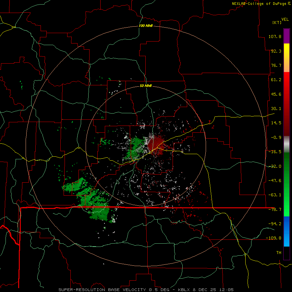
Task: Click the TH threshold label on legend
Action: coord(279,252)
